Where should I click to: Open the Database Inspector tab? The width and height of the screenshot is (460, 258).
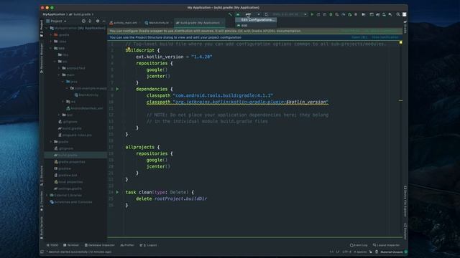pyautogui.click(x=99, y=245)
